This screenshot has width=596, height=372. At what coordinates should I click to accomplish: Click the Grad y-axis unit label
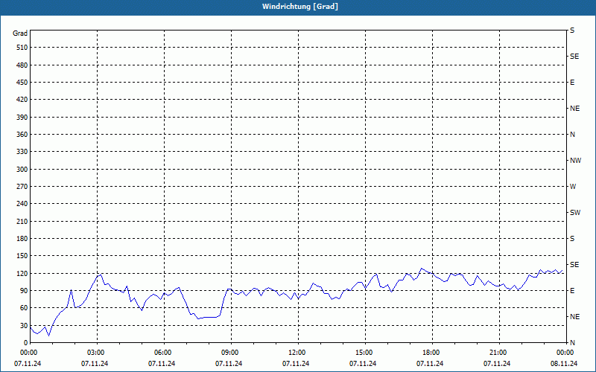pos(20,33)
